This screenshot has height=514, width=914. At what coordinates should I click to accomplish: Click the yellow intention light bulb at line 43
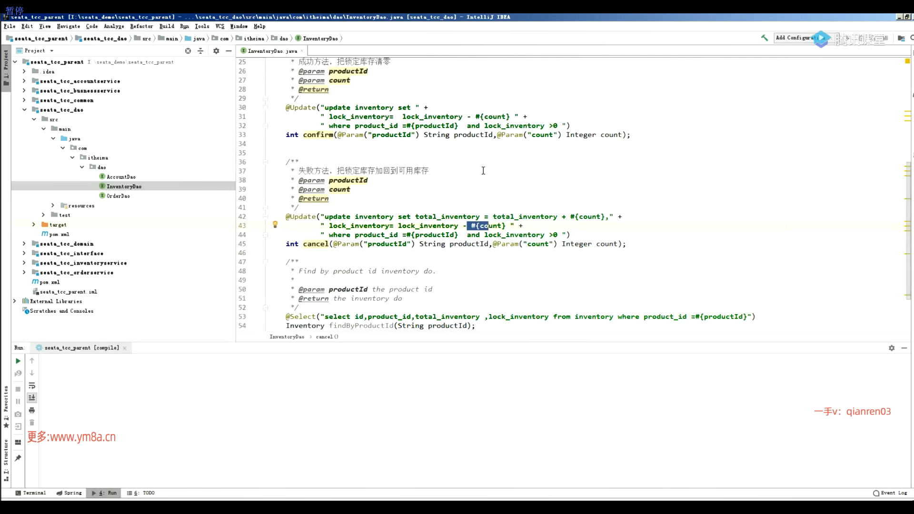pyautogui.click(x=275, y=225)
